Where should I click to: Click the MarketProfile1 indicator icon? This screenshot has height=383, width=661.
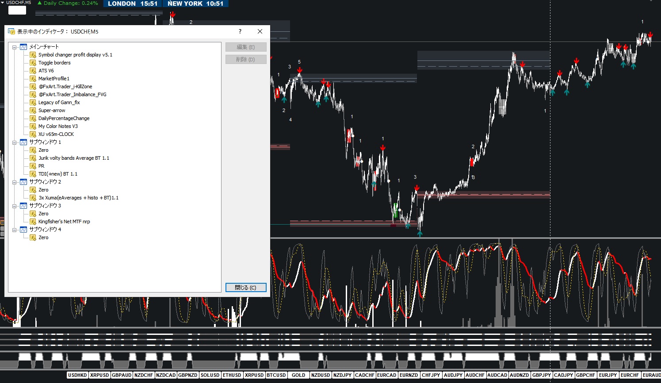coord(33,79)
